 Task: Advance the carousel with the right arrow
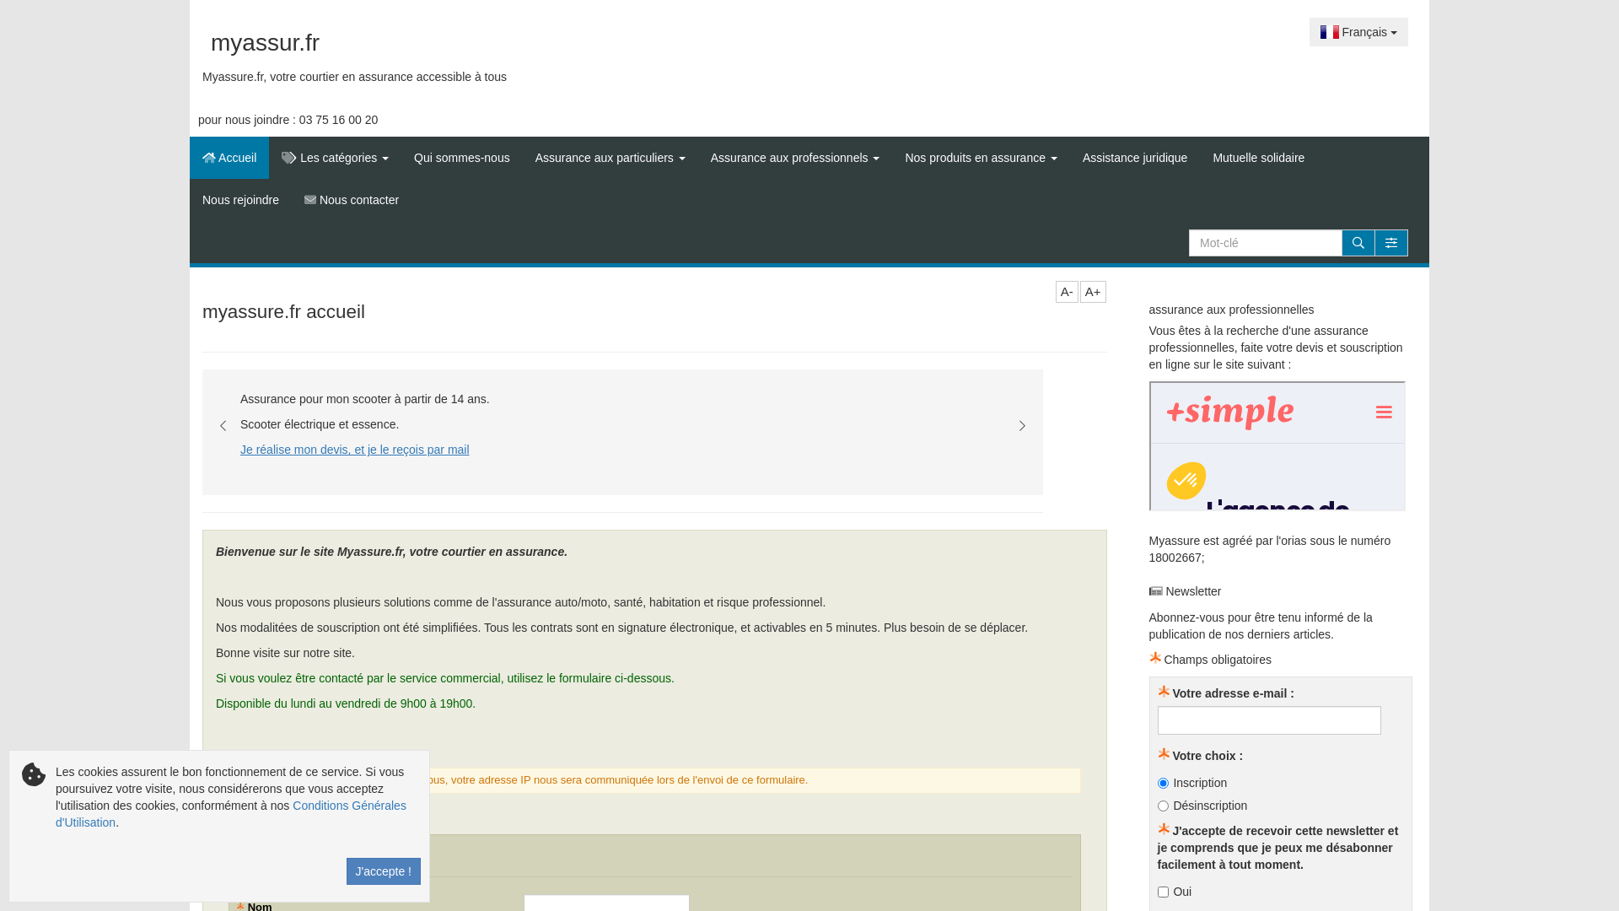(1022, 426)
